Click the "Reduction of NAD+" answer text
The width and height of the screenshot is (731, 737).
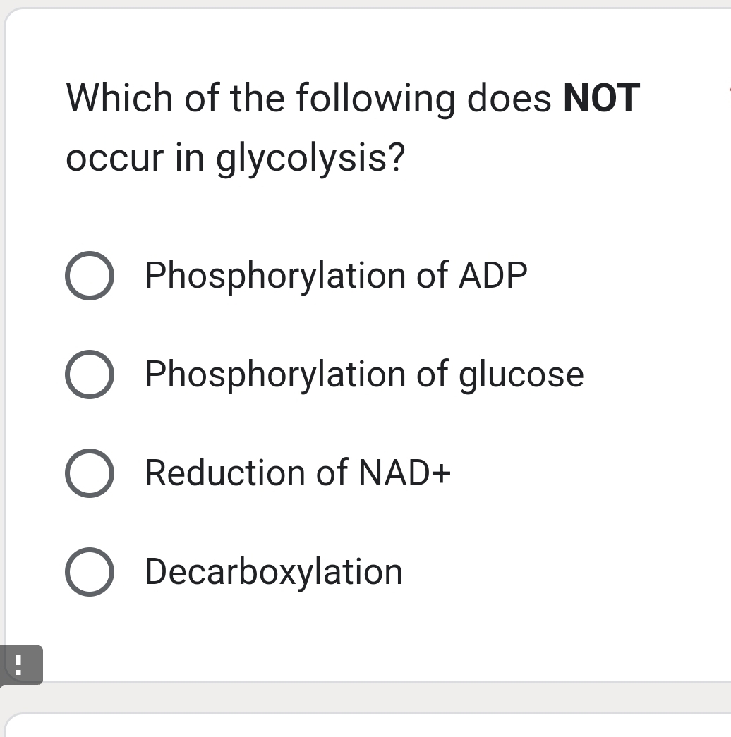(297, 473)
